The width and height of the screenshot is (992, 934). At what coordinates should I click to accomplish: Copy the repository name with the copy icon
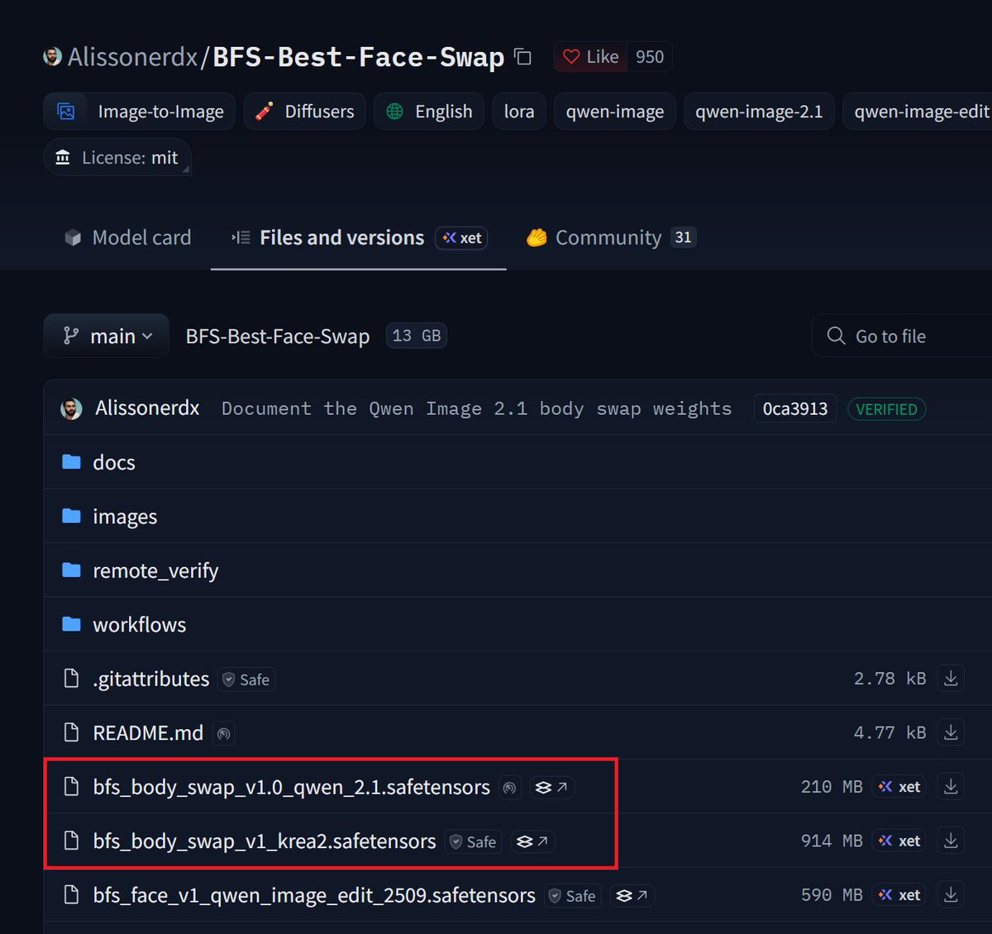click(522, 56)
